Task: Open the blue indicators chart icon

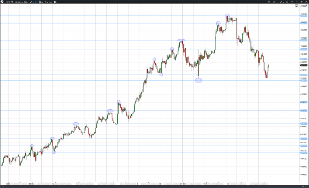Action: (x=37, y=2)
